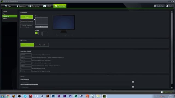Click the overlay position grid
The image size is (175, 98).
(42, 21)
